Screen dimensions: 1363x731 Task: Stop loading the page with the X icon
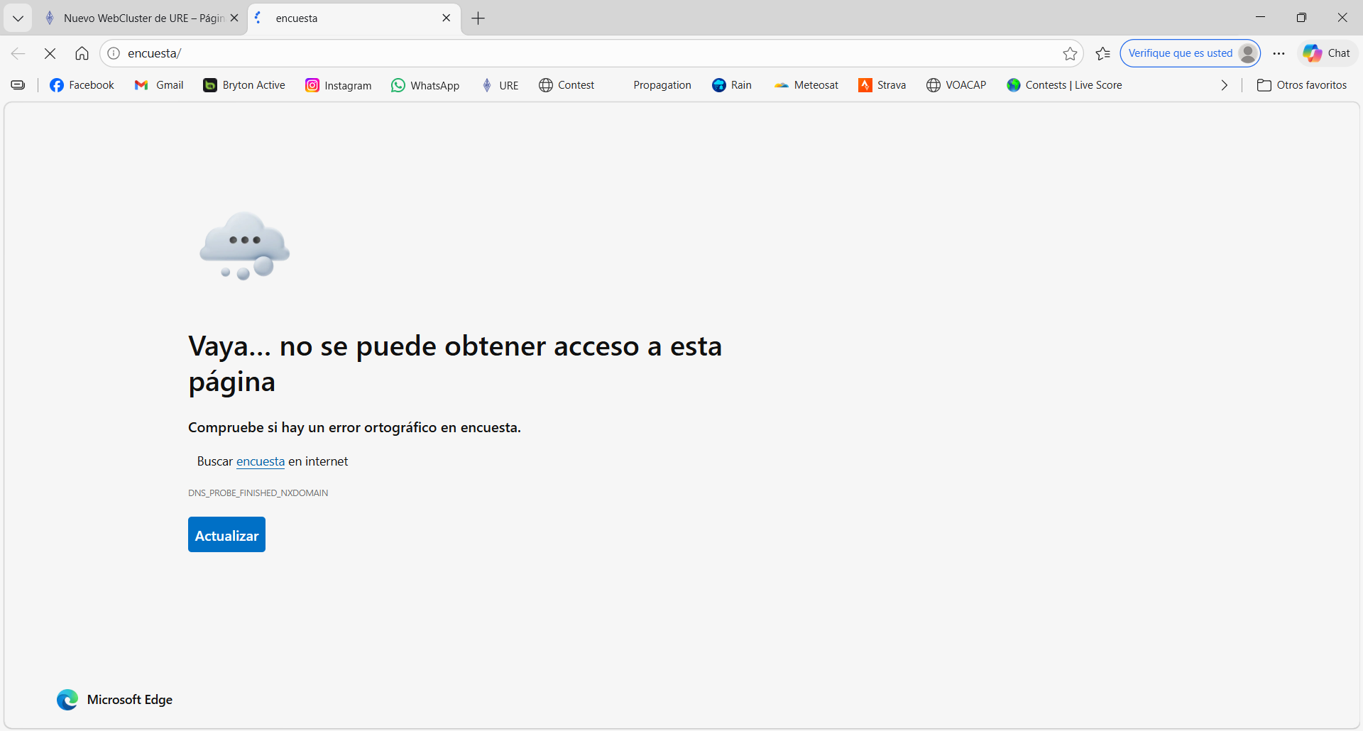coord(50,53)
